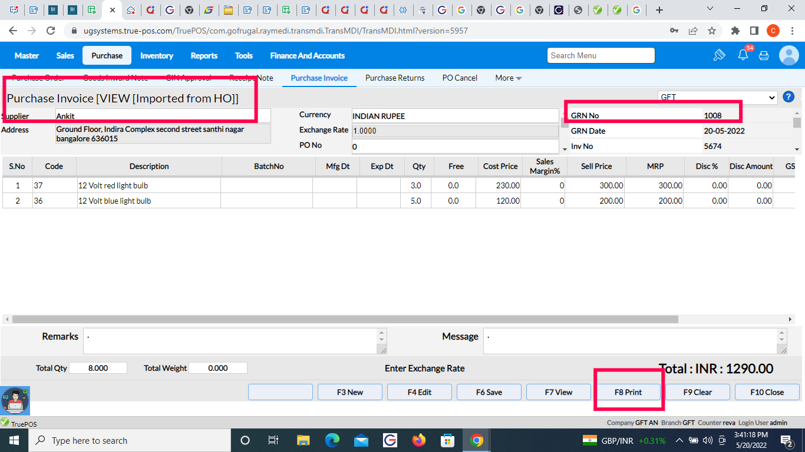Bookmark this page with star icon
This screenshot has width=805, height=452.
point(711,31)
